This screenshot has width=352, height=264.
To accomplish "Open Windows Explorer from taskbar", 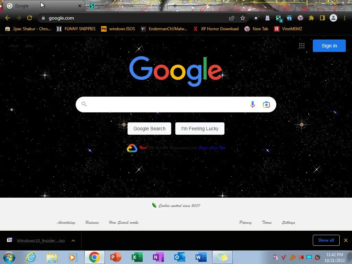I will click(52, 257).
